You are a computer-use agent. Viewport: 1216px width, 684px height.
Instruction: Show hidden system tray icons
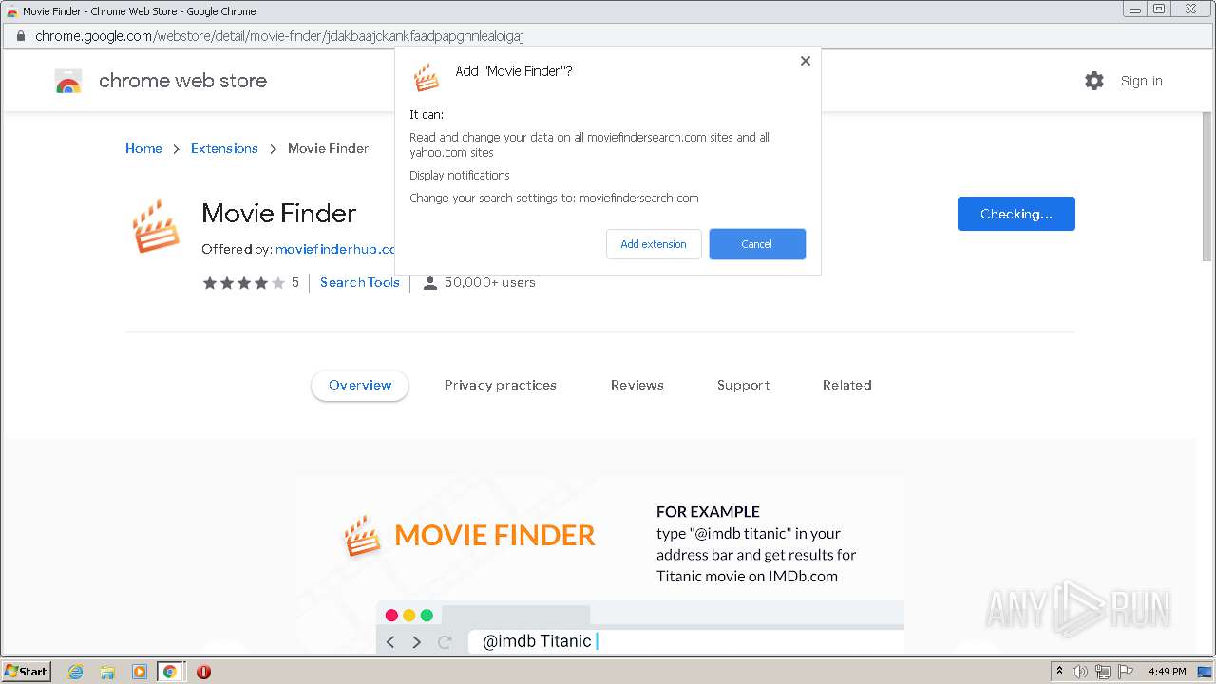tap(1059, 672)
